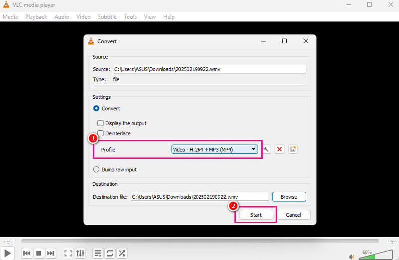Open the Help menu

tap(169, 17)
